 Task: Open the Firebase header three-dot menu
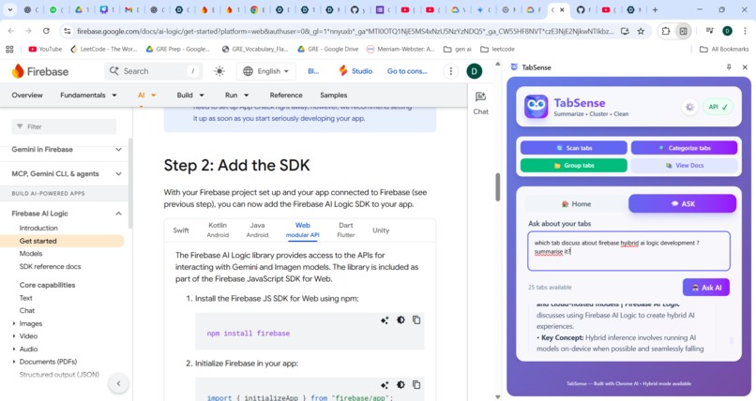(451, 71)
